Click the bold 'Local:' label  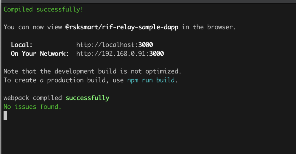click(x=22, y=45)
